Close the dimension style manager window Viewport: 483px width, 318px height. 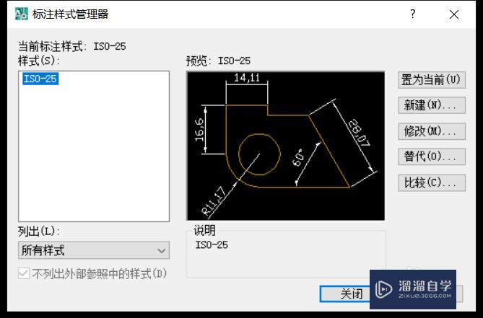coord(453,14)
